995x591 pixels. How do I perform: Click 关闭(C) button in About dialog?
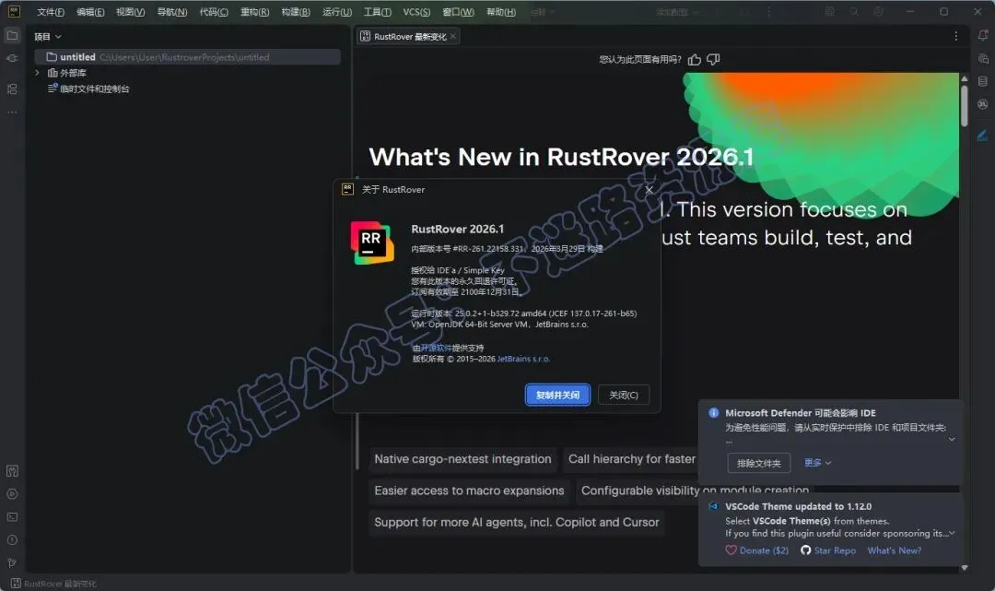(624, 395)
